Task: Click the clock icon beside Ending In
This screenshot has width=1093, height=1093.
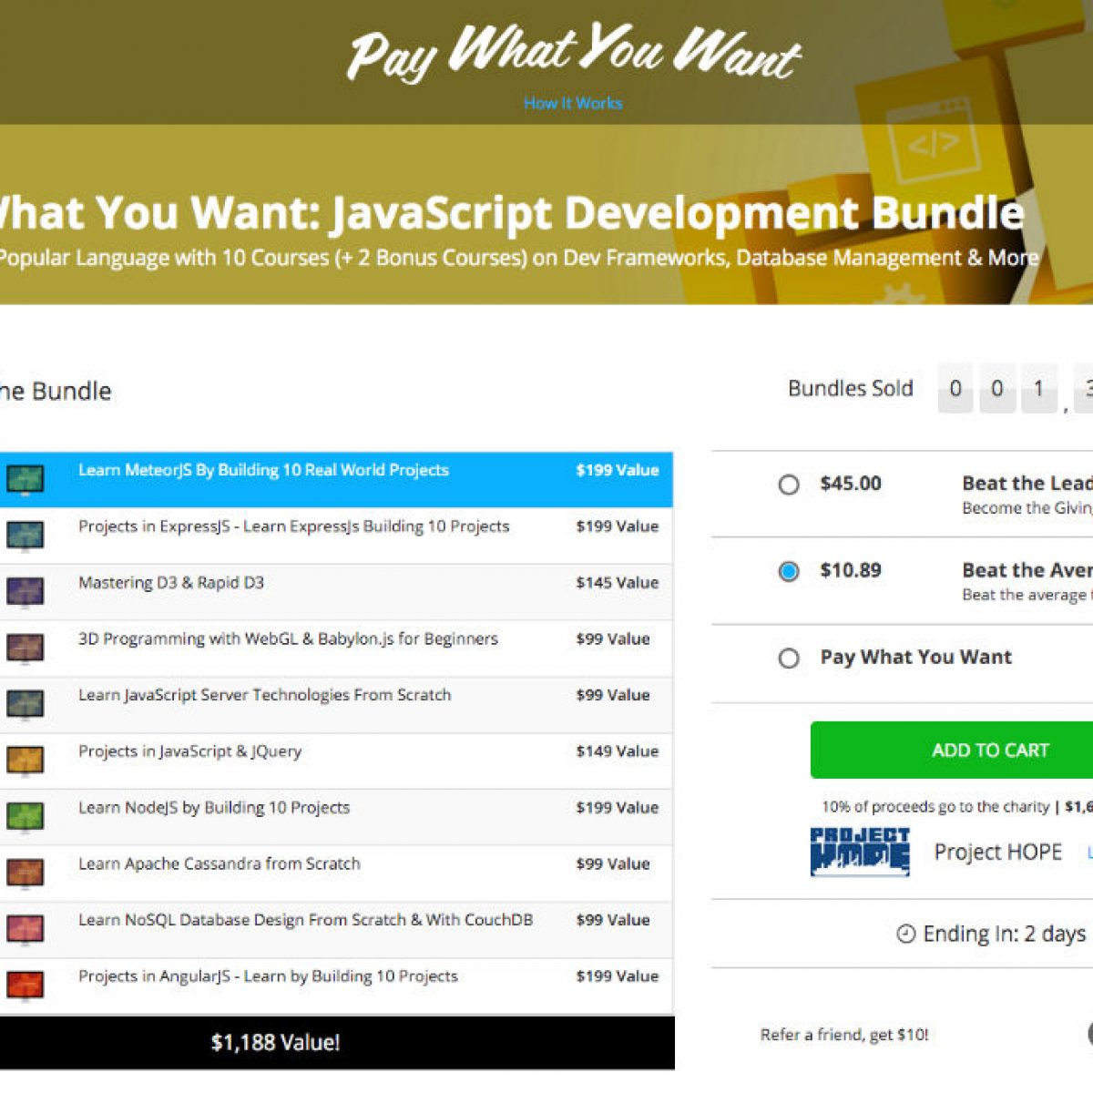Action: 905,935
